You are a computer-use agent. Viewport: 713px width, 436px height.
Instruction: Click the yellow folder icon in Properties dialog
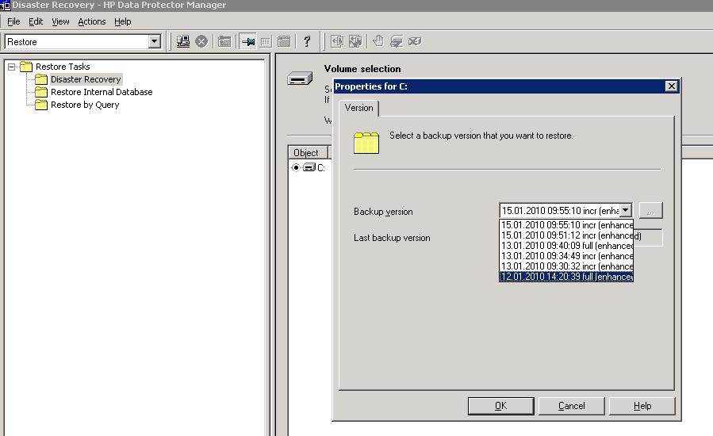pyautogui.click(x=366, y=143)
